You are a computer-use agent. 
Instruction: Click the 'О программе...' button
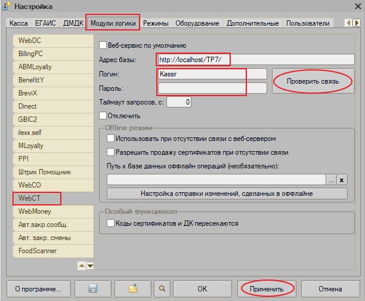coord(38,288)
